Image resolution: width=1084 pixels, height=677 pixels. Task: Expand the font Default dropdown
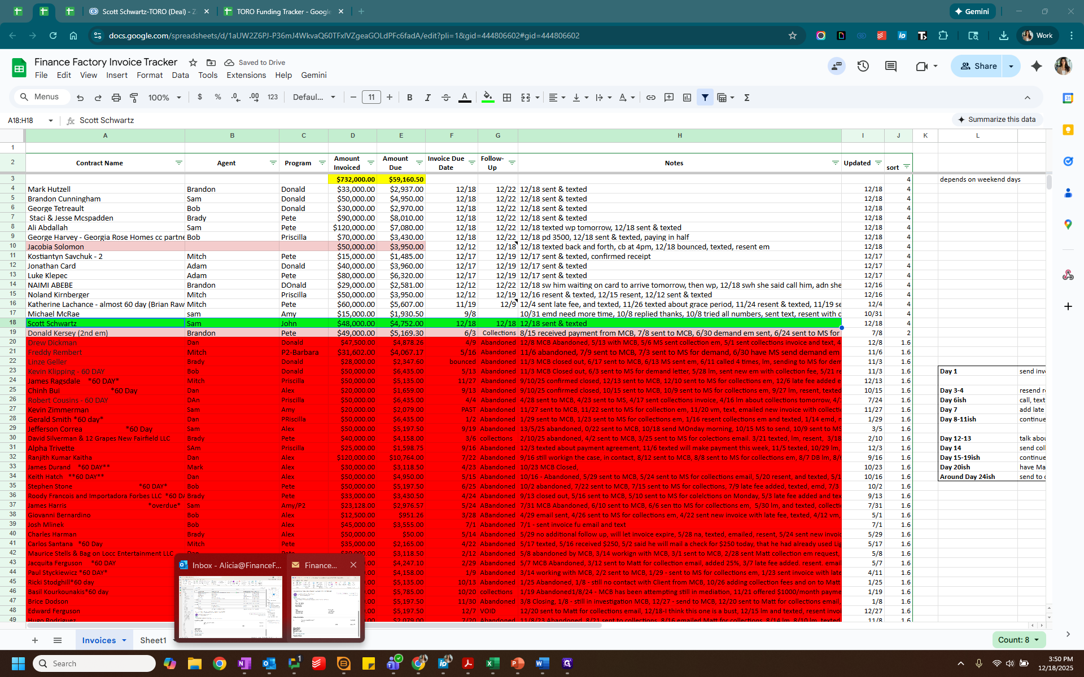pyautogui.click(x=314, y=98)
